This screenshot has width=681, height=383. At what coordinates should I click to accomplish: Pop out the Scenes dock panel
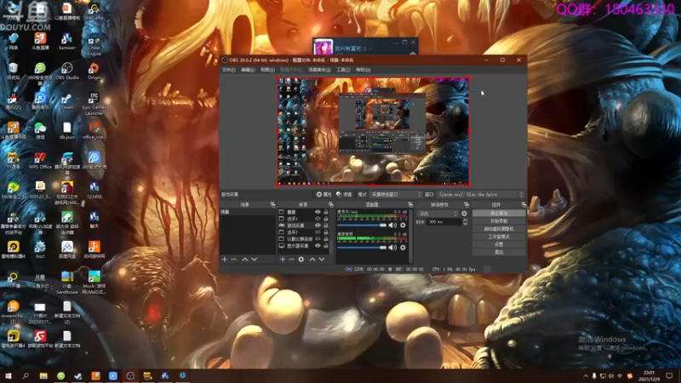pos(272,204)
